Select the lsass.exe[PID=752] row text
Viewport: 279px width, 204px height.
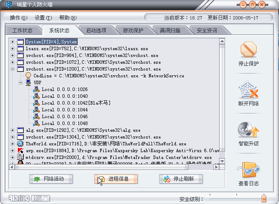[87, 48]
